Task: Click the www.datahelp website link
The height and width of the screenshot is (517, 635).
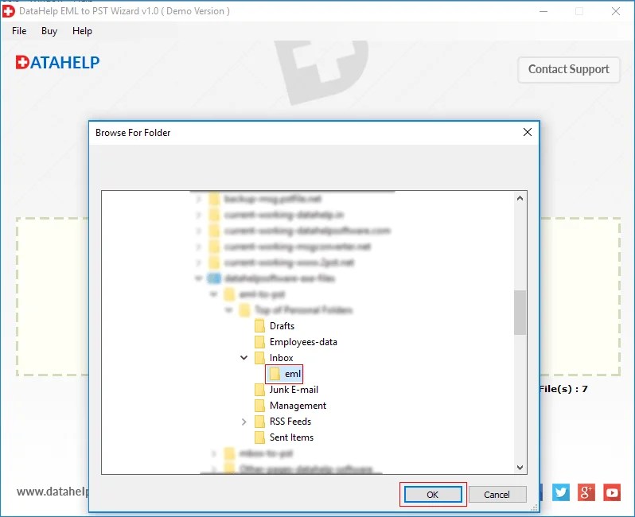Action: (53, 492)
